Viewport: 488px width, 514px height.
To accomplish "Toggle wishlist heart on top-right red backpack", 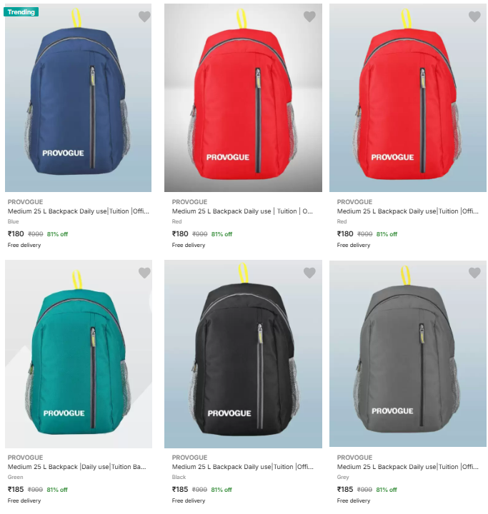I will (474, 16).
